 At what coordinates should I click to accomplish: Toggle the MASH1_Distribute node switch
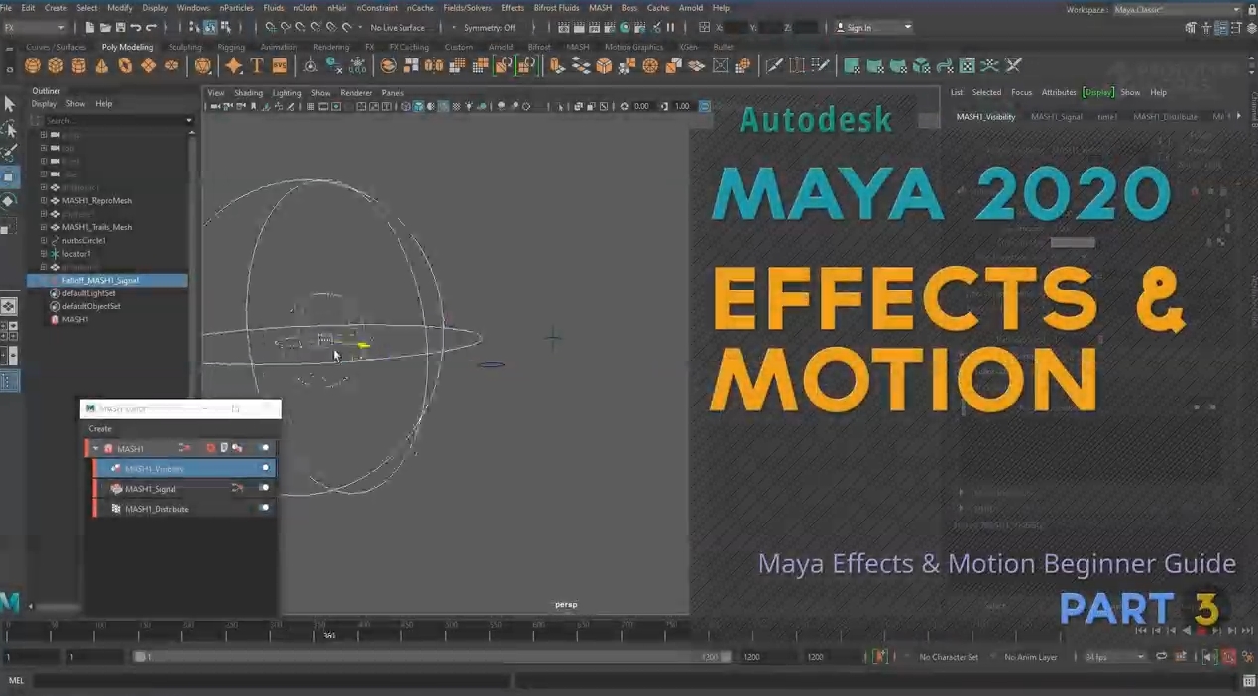(265, 508)
